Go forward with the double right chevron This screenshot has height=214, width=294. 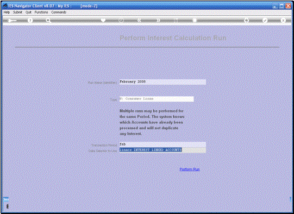[158, 20]
